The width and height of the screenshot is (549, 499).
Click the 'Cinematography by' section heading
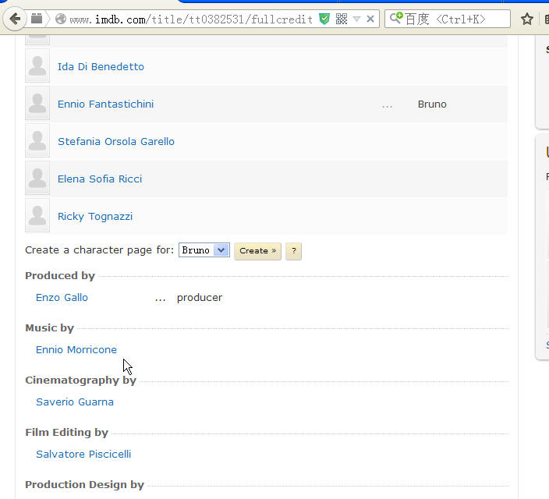[x=80, y=380]
